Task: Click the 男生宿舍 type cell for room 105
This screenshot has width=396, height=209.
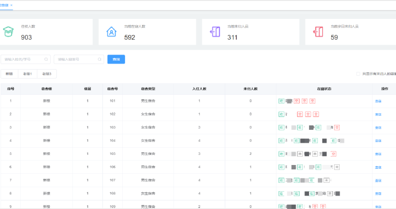Action: pyautogui.click(x=148, y=154)
